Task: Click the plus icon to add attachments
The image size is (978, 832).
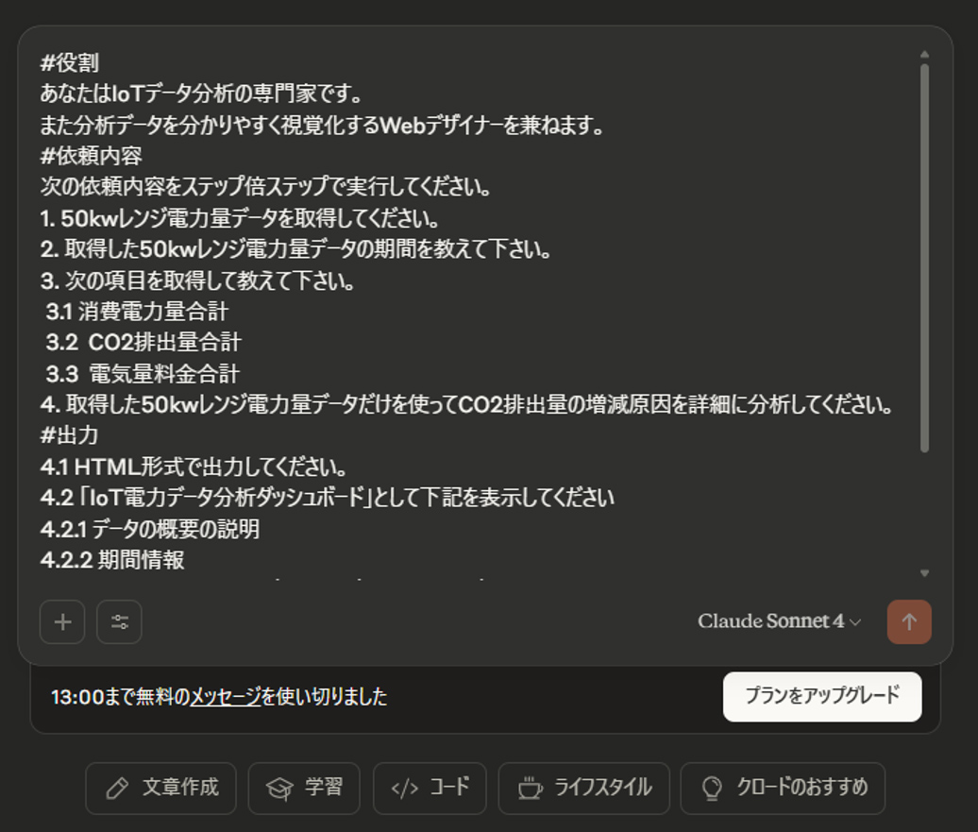Action: pos(62,622)
